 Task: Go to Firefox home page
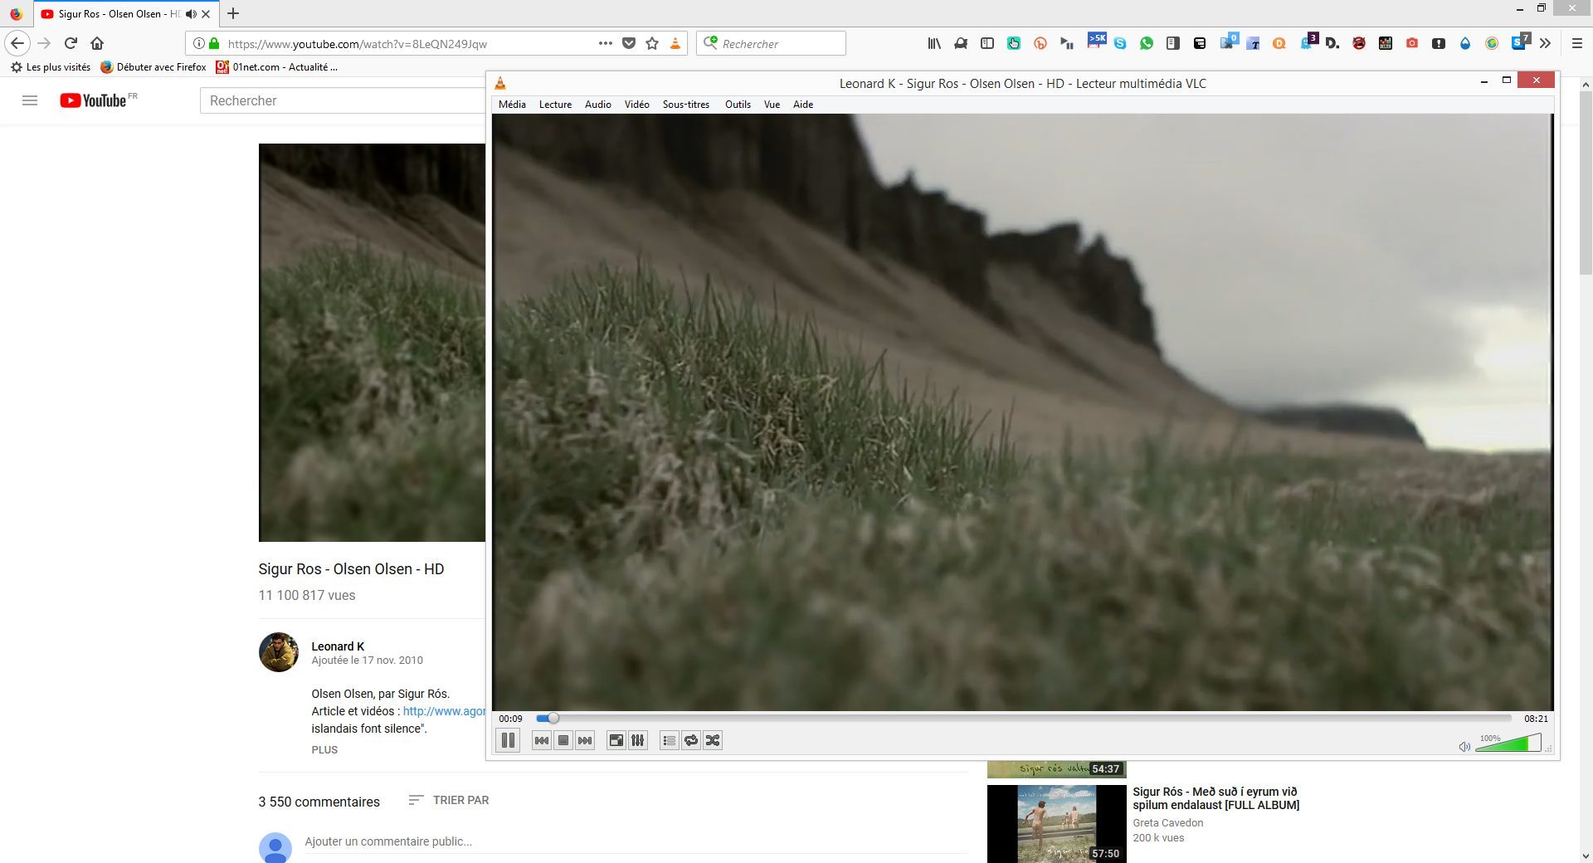click(97, 43)
